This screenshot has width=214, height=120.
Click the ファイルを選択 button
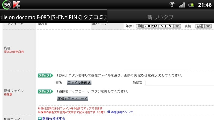[79, 83]
